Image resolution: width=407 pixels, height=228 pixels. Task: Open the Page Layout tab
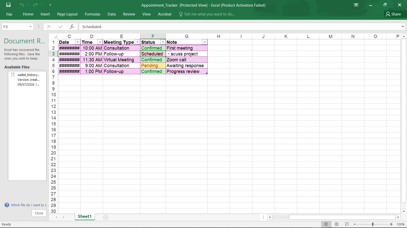pyautogui.click(x=67, y=14)
